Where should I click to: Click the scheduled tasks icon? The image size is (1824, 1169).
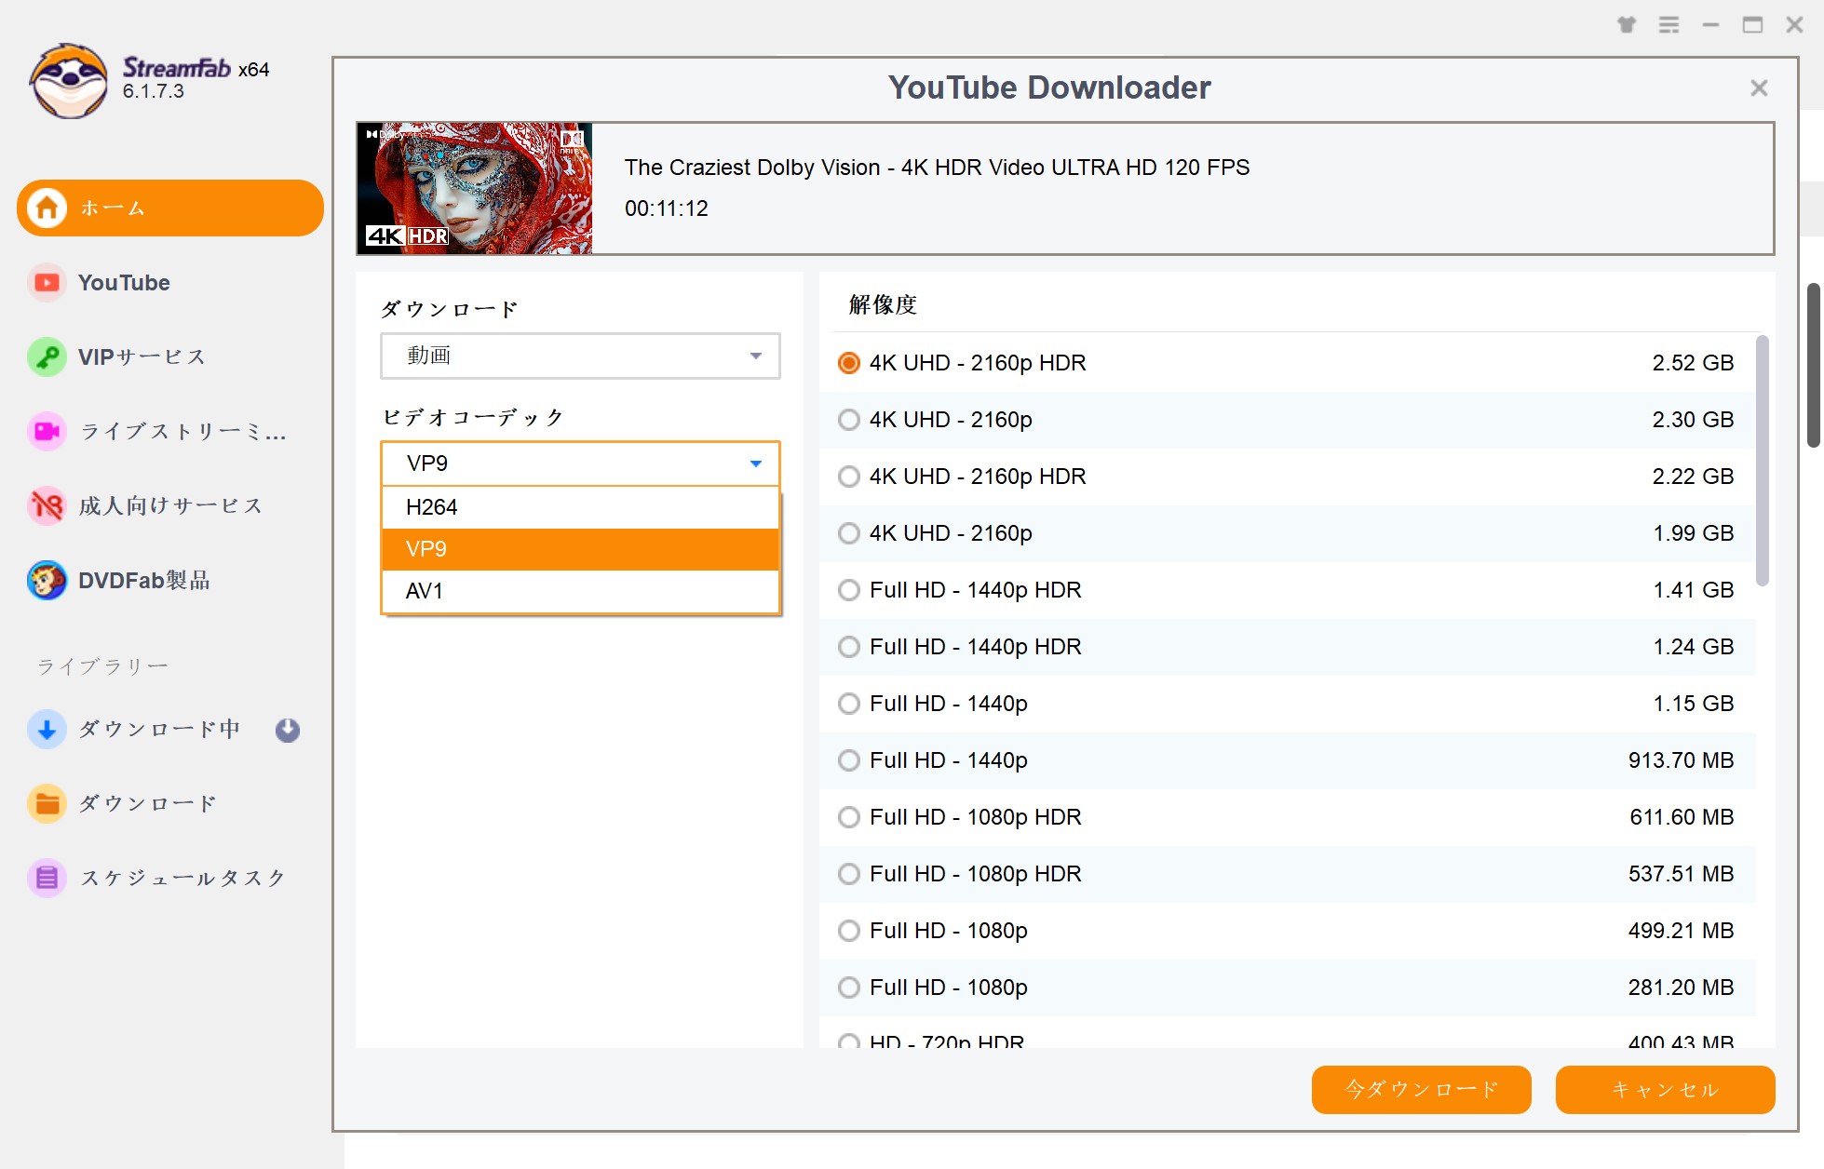(47, 878)
